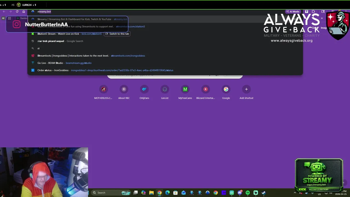The width and height of the screenshot is (350, 197).
Task: Switch to the active Chrome taskbar icon
Action: [159, 193]
